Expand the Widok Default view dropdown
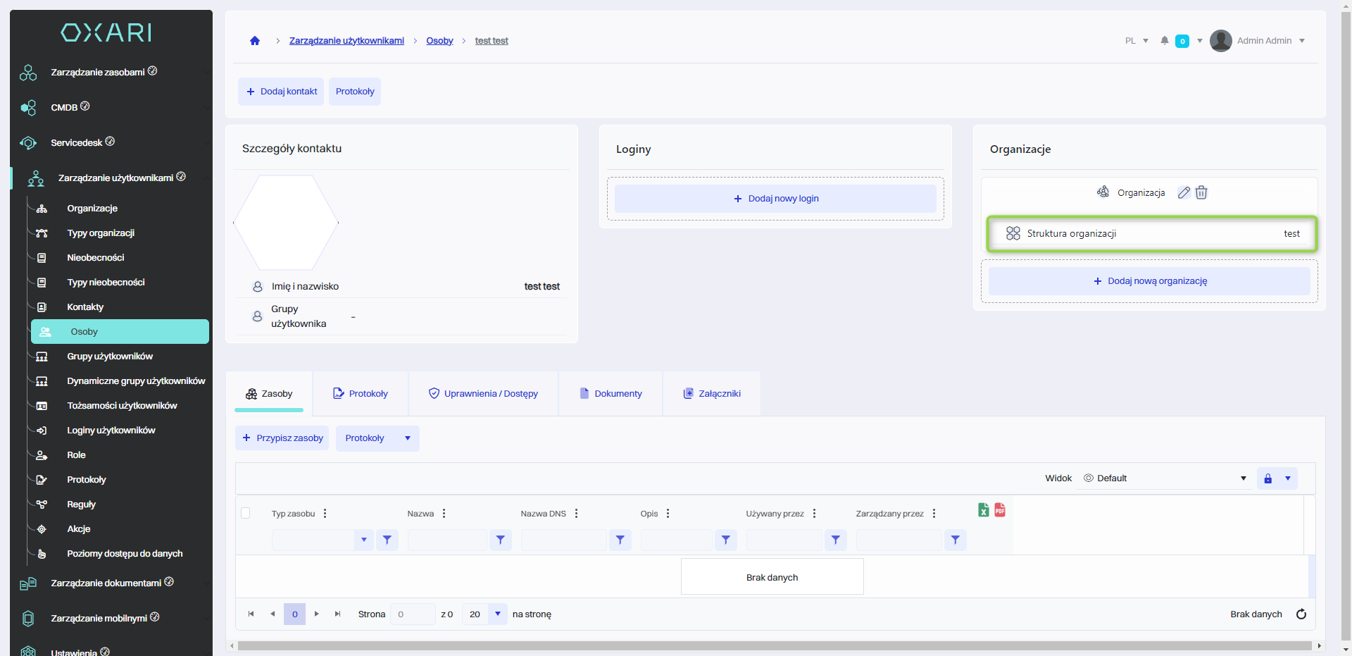 click(x=1243, y=478)
